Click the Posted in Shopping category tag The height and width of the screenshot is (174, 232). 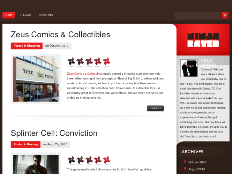pyautogui.click(x=26, y=46)
